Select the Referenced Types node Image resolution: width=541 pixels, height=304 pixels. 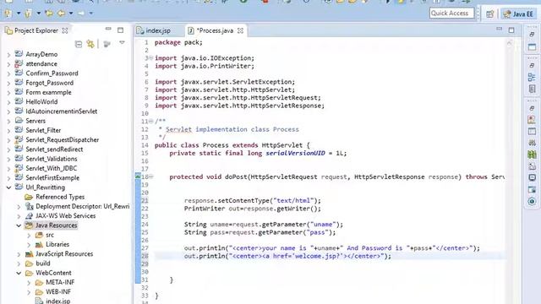point(60,197)
